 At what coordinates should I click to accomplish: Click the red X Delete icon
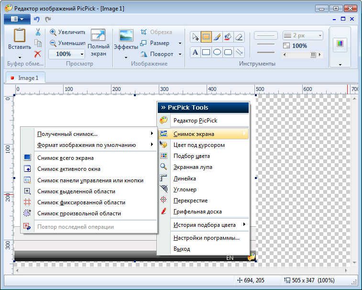tap(38, 54)
